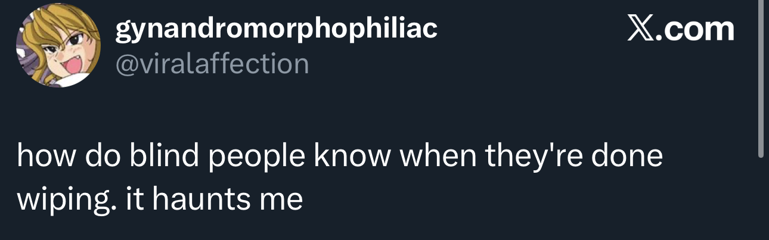Click the tweet line 'wiping. it haunts me'
The image size is (769, 240).
[160, 199]
